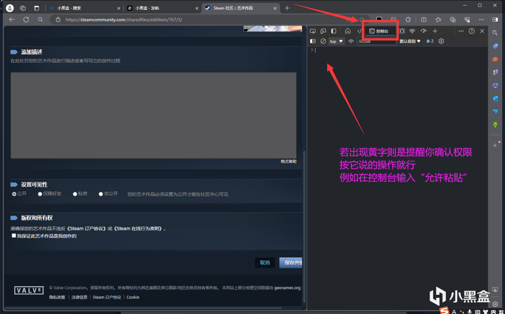Open DevTools help question mark
This screenshot has height=314, width=505.
pyautogui.click(x=471, y=31)
